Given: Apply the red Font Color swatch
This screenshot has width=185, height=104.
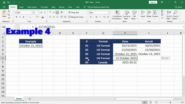Looking at the screenshot, I should coord(42,17).
